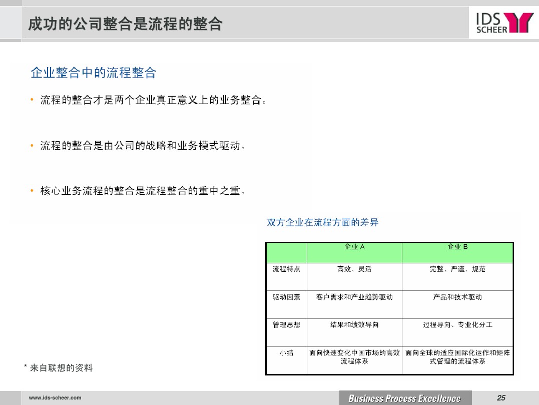
Task: Select bullet 流程的整合是由公司的战略和业务模式驱动
Action: [x=143, y=145]
